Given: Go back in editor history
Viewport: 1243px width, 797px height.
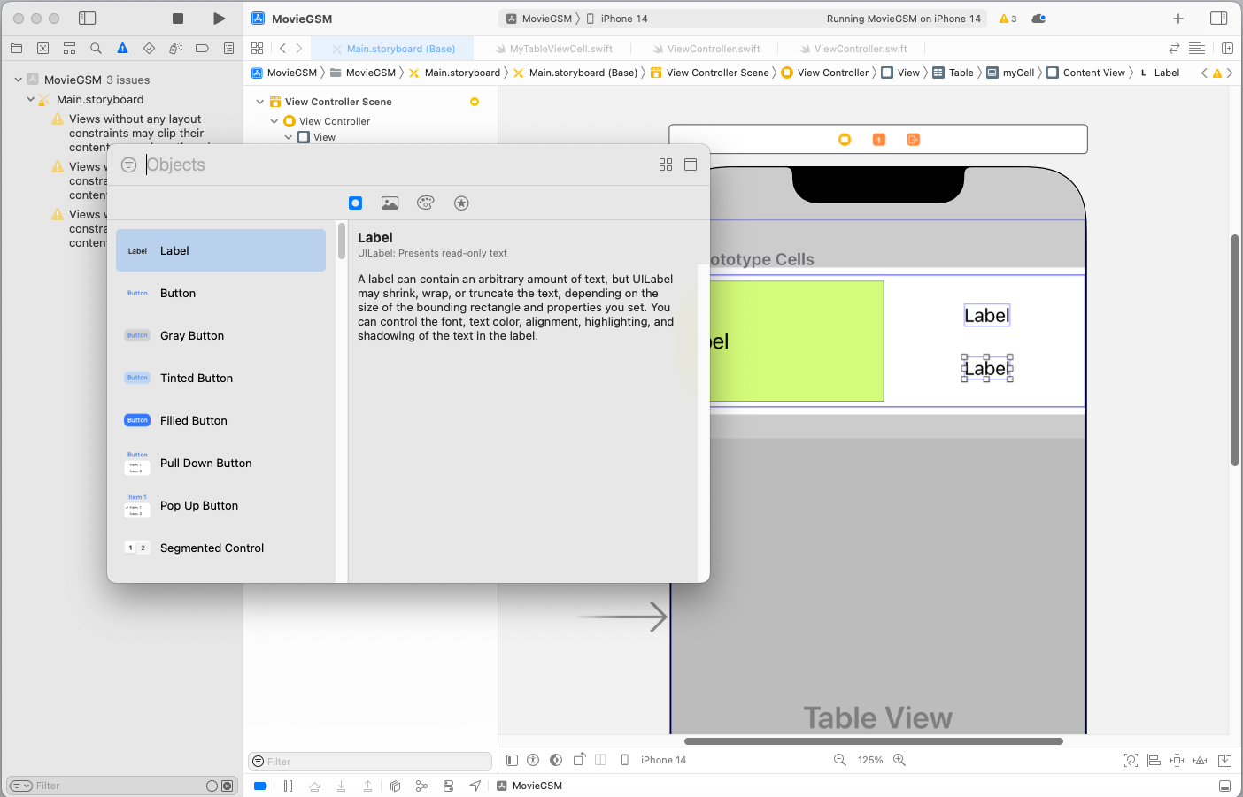Looking at the screenshot, I should tap(282, 49).
